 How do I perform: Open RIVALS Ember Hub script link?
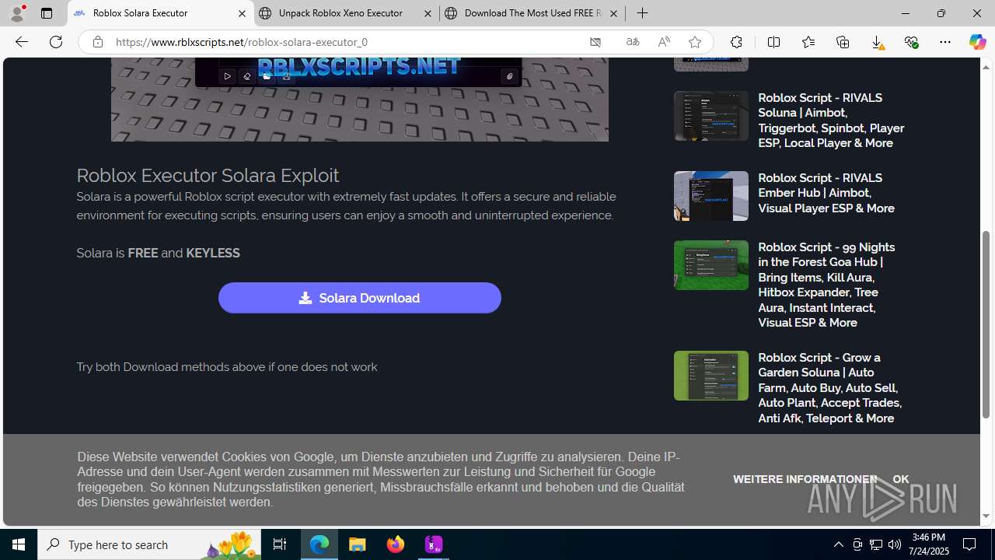coord(826,193)
